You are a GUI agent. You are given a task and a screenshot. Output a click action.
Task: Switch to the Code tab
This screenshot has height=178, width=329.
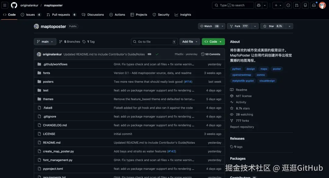pos(9,15)
